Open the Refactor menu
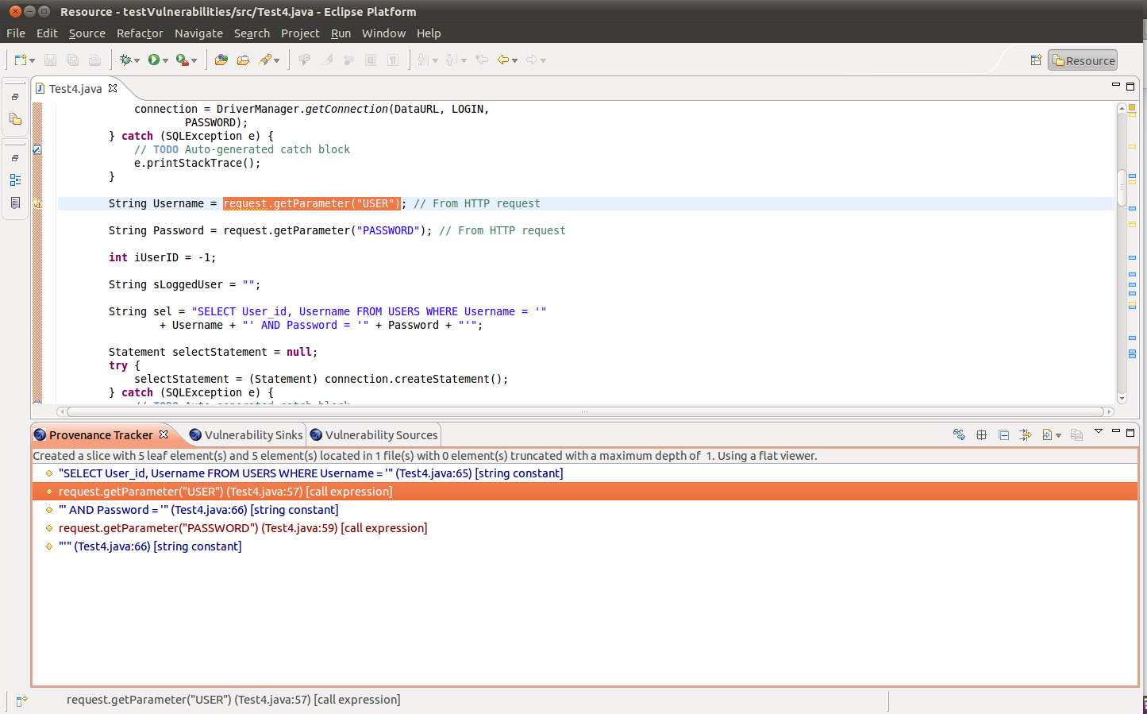Viewport: 1147px width, 714px height. click(140, 33)
